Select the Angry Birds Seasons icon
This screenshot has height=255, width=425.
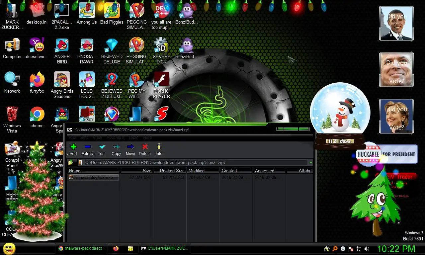tap(62, 85)
